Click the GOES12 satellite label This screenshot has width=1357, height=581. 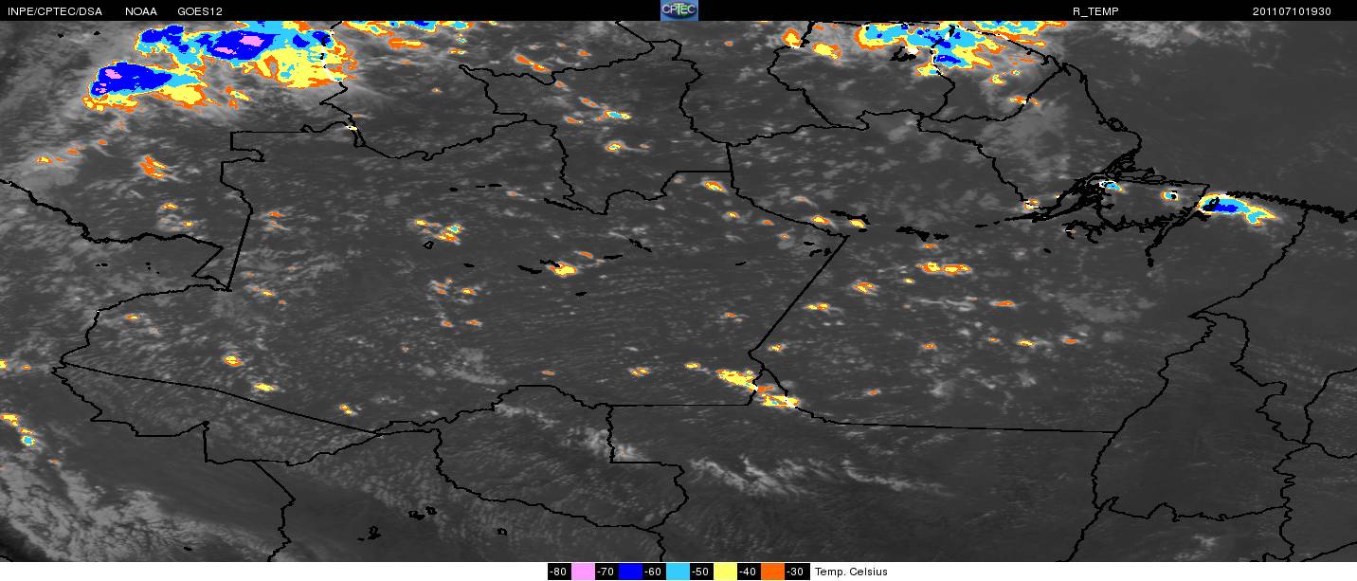pos(200,11)
